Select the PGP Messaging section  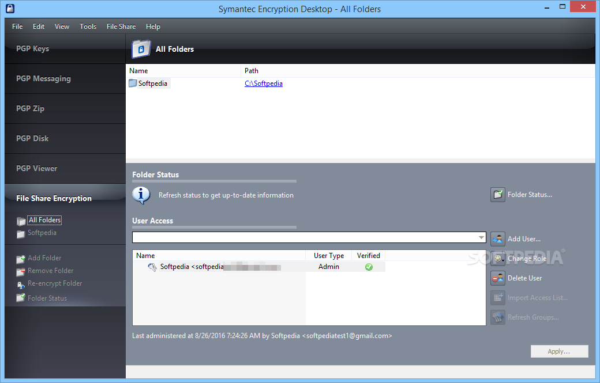(x=65, y=79)
